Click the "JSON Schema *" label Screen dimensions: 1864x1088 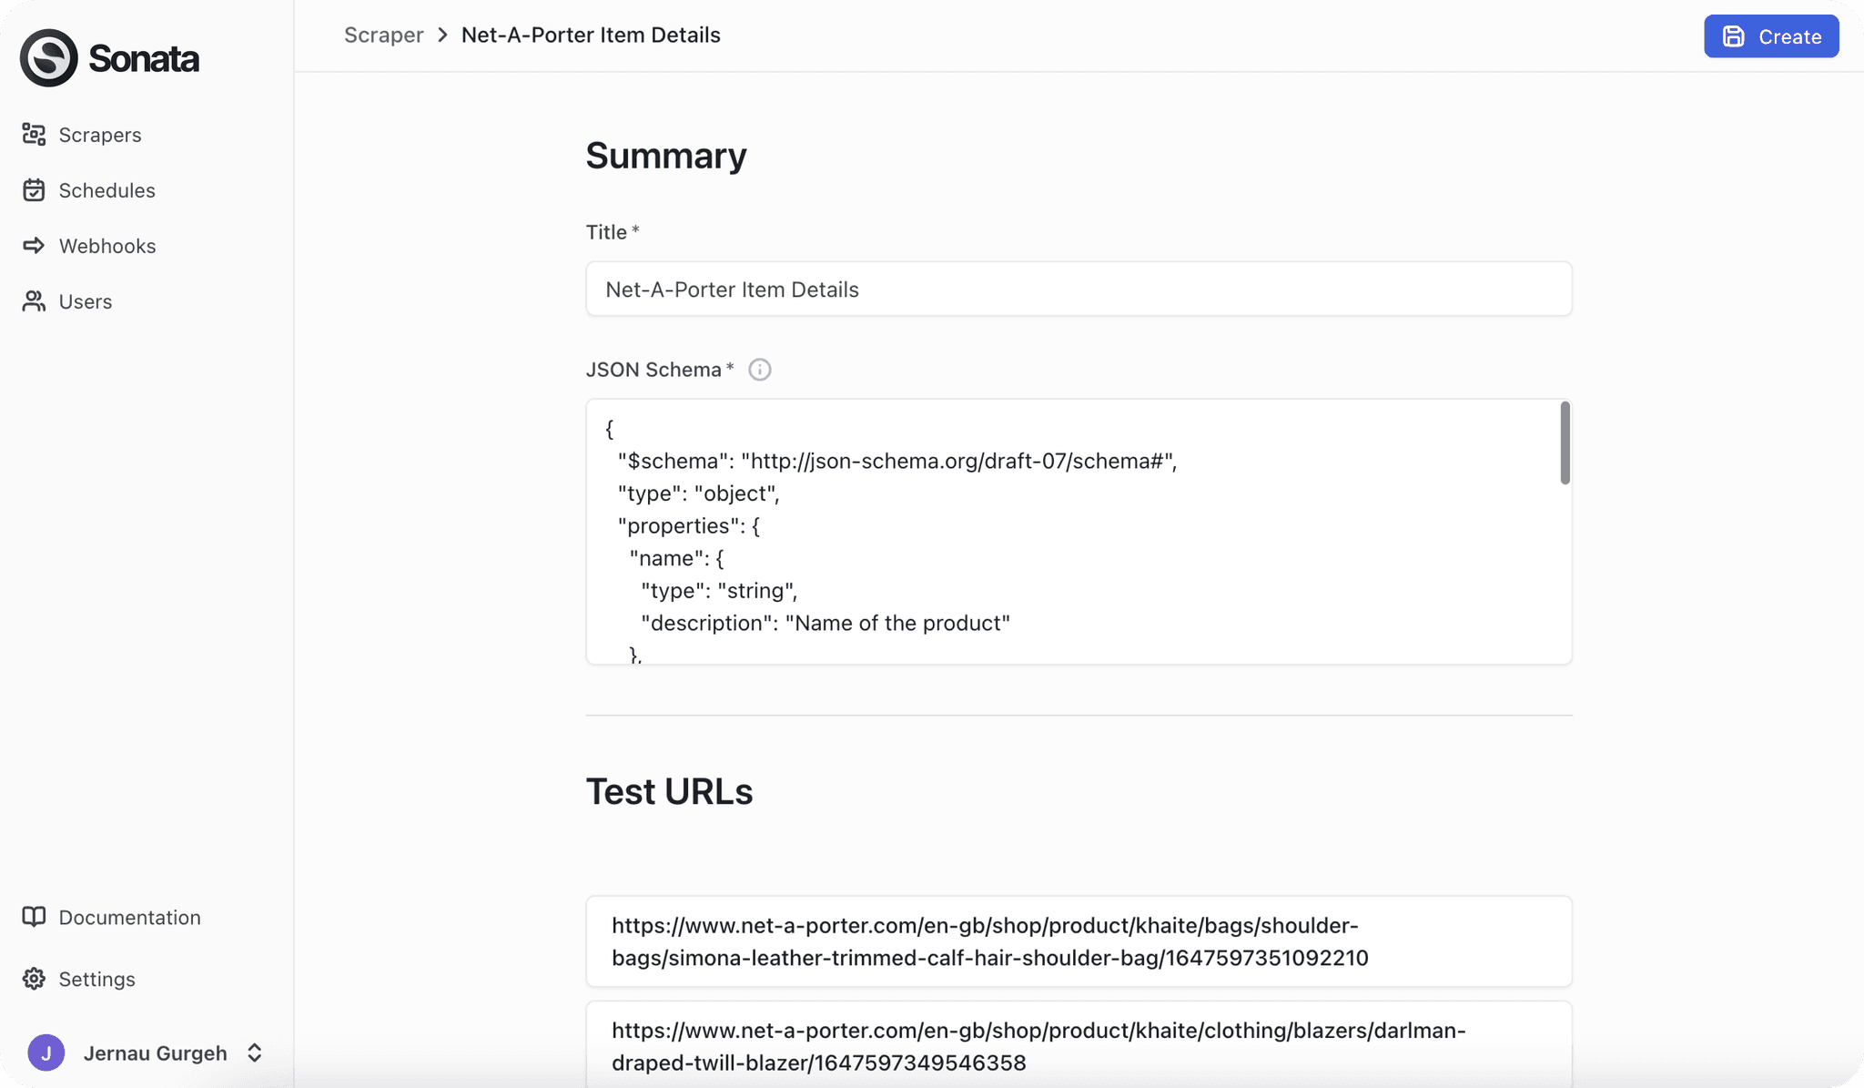[x=660, y=370]
